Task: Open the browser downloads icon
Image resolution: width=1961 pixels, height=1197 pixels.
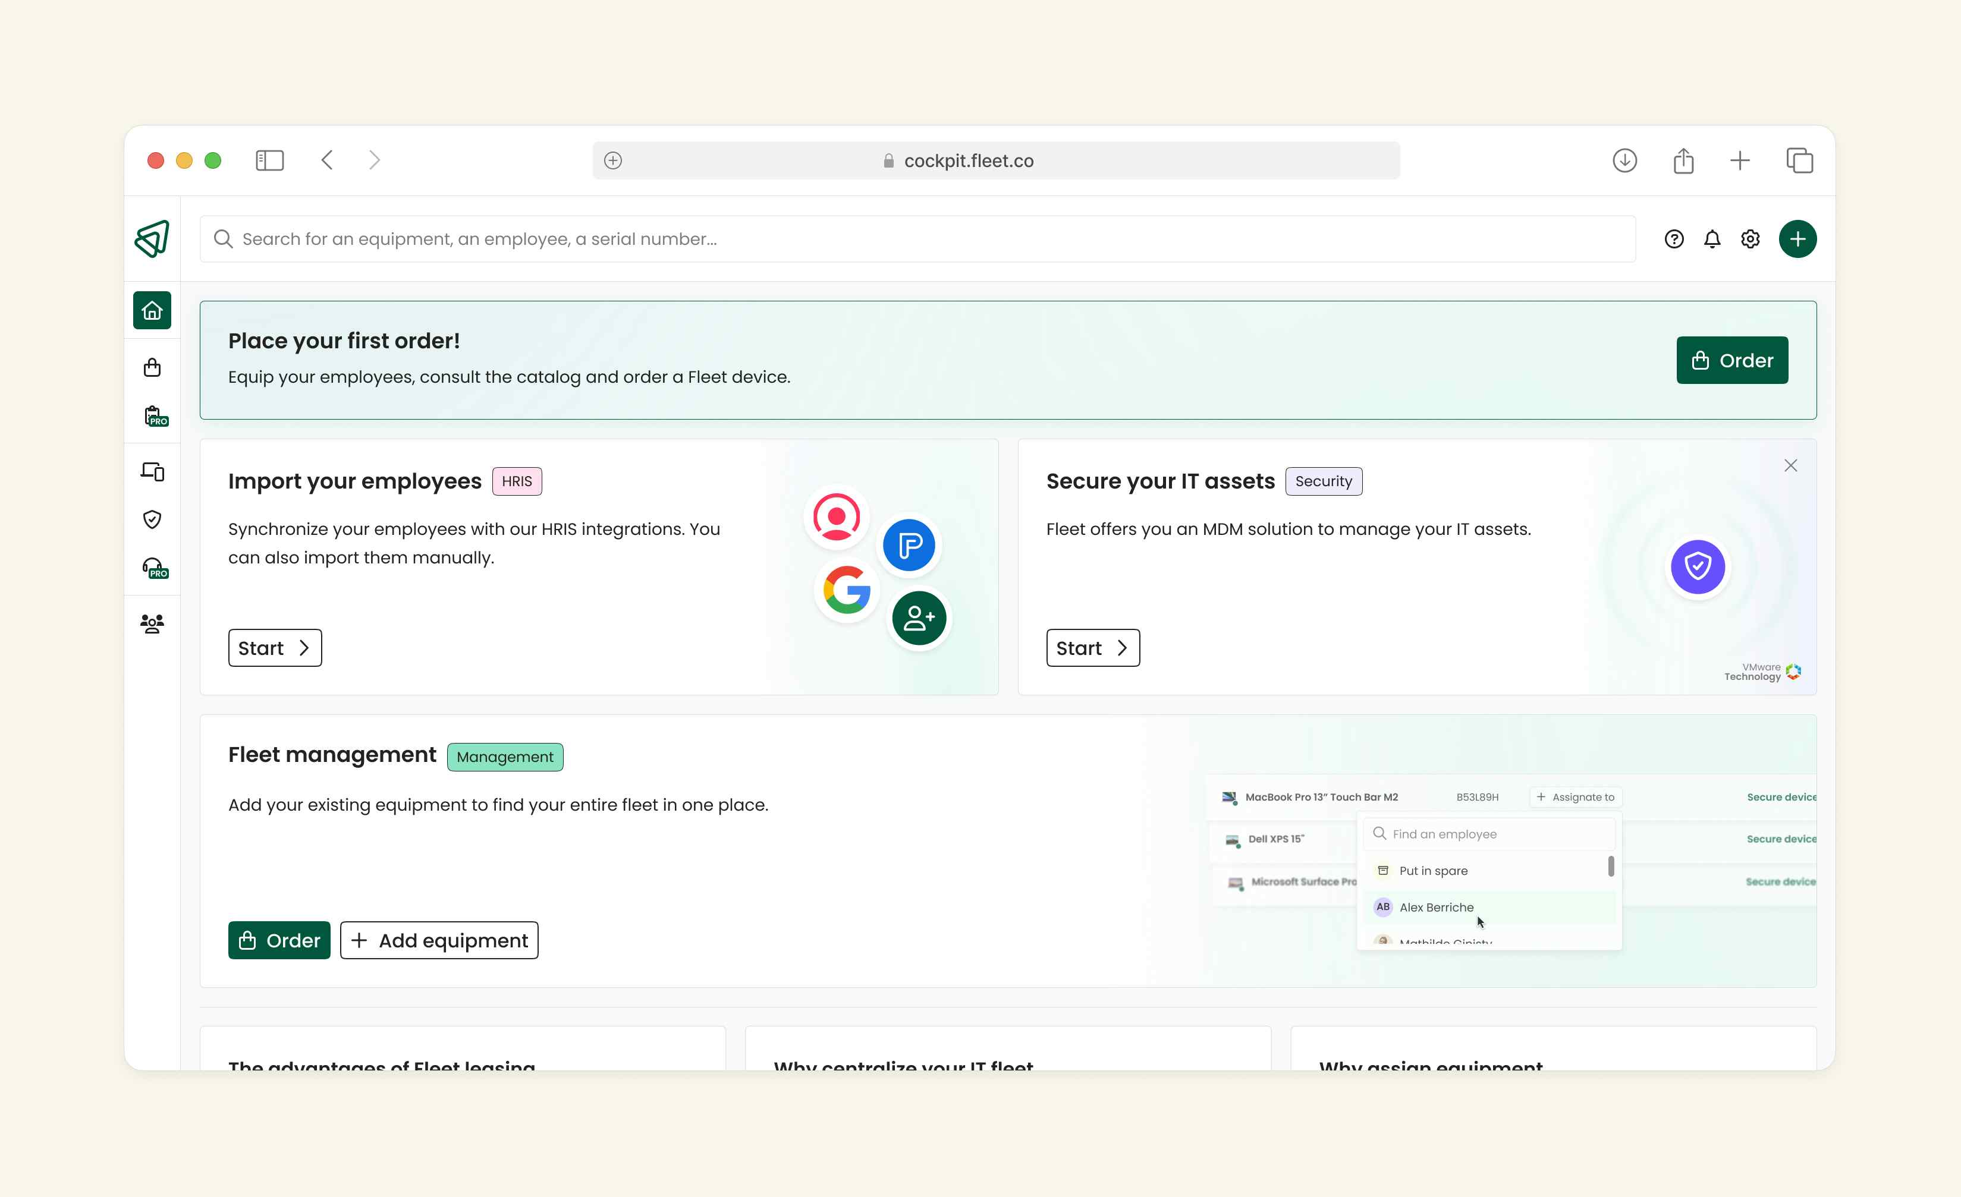Action: coord(1624,160)
